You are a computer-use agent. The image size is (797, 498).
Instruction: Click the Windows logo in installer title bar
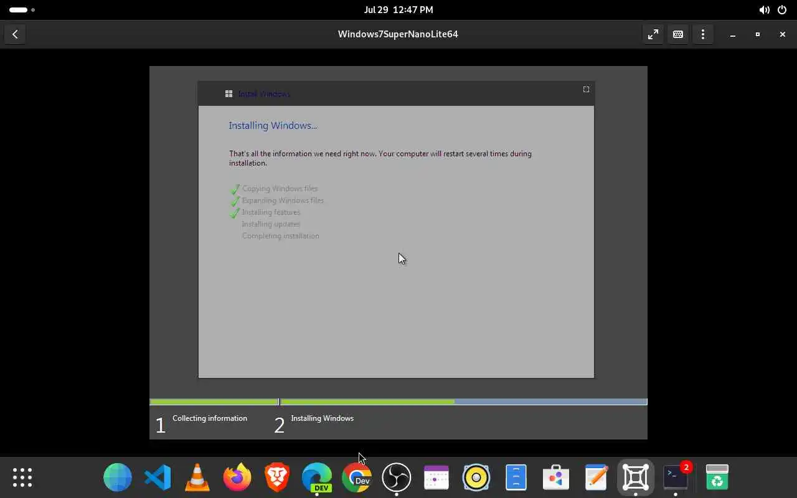(229, 94)
